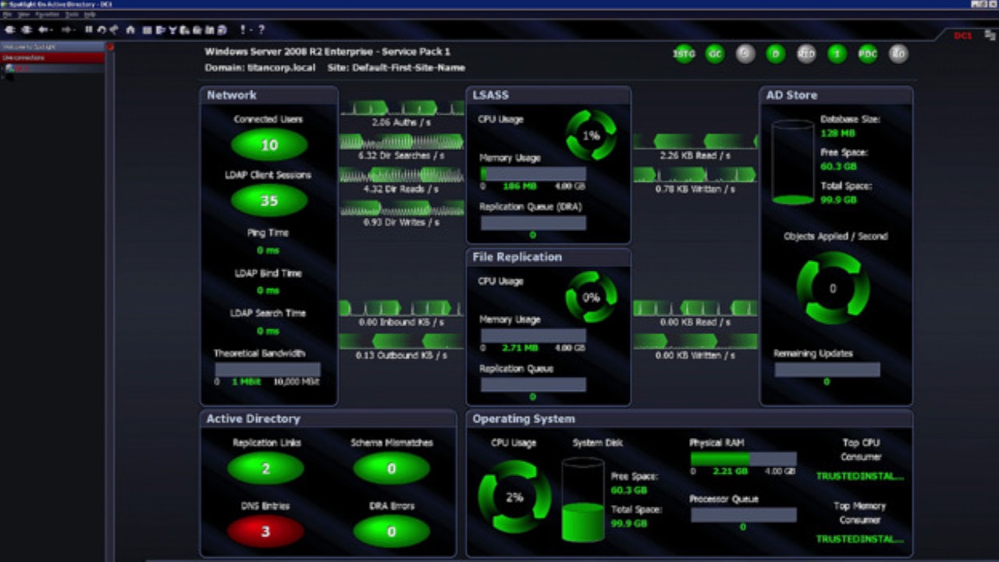Select Welcome to Spotlight in sidebar

[52, 47]
